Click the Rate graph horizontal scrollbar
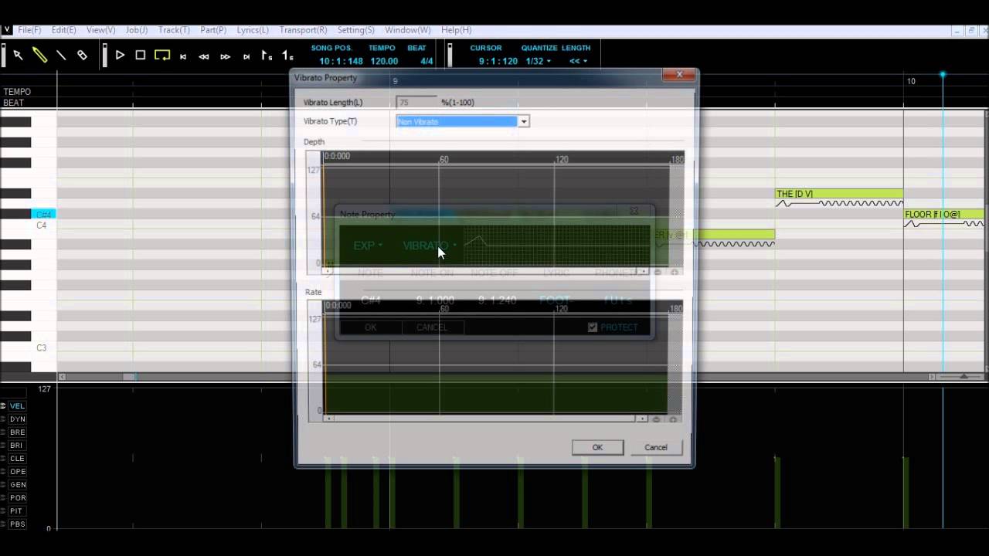The width and height of the screenshot is (989, 556). (x=484, y=419)
